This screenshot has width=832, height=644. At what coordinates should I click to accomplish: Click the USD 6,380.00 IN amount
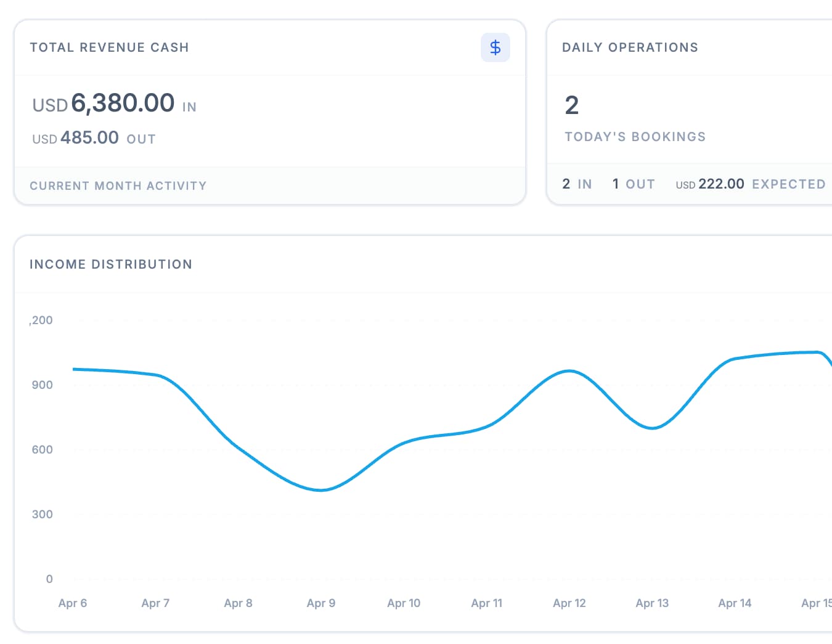(x=113, y=104)
